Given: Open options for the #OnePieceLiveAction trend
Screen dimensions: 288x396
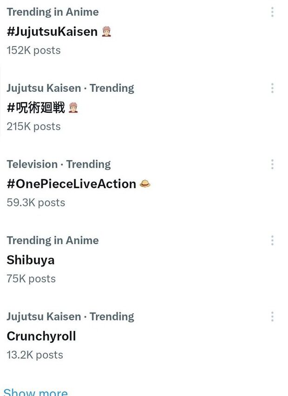Looking at the screenshot, I should pos(272,164).
